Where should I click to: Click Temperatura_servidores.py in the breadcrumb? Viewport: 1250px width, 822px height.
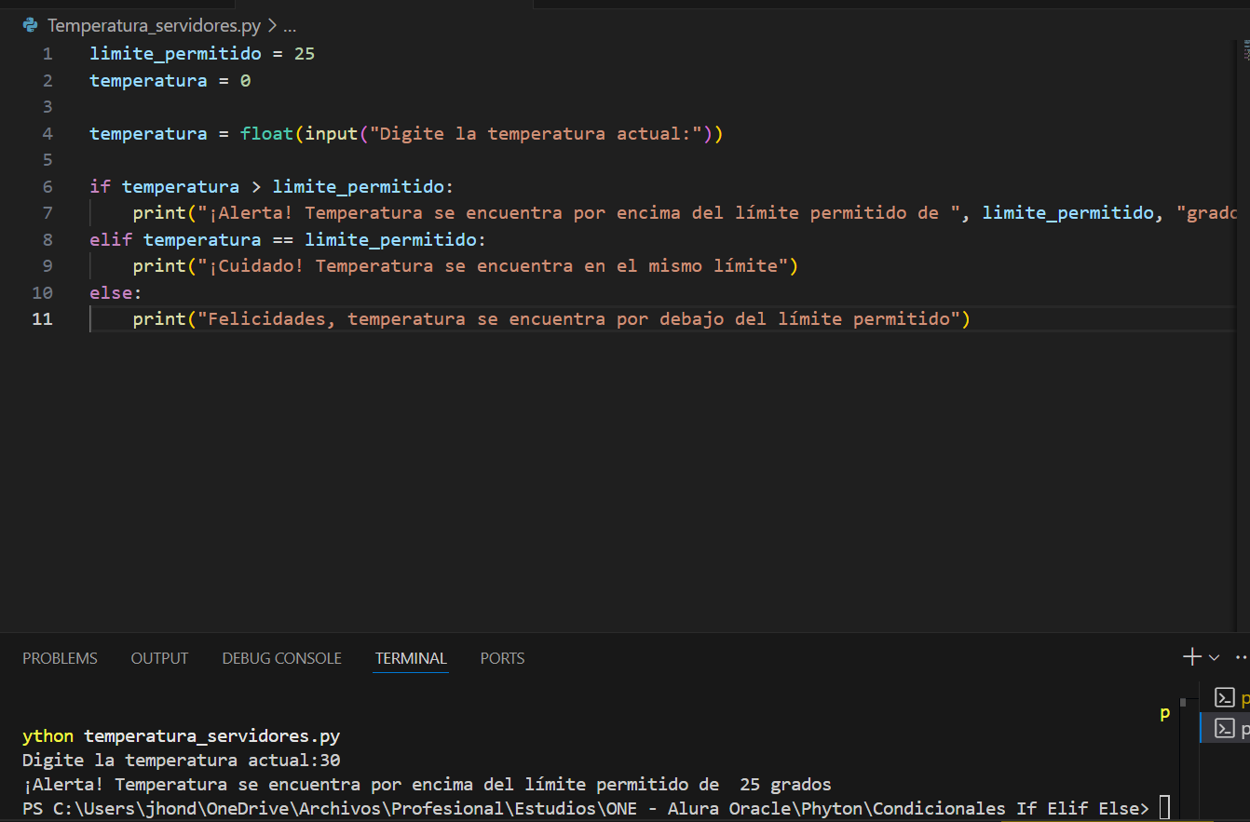154,25
